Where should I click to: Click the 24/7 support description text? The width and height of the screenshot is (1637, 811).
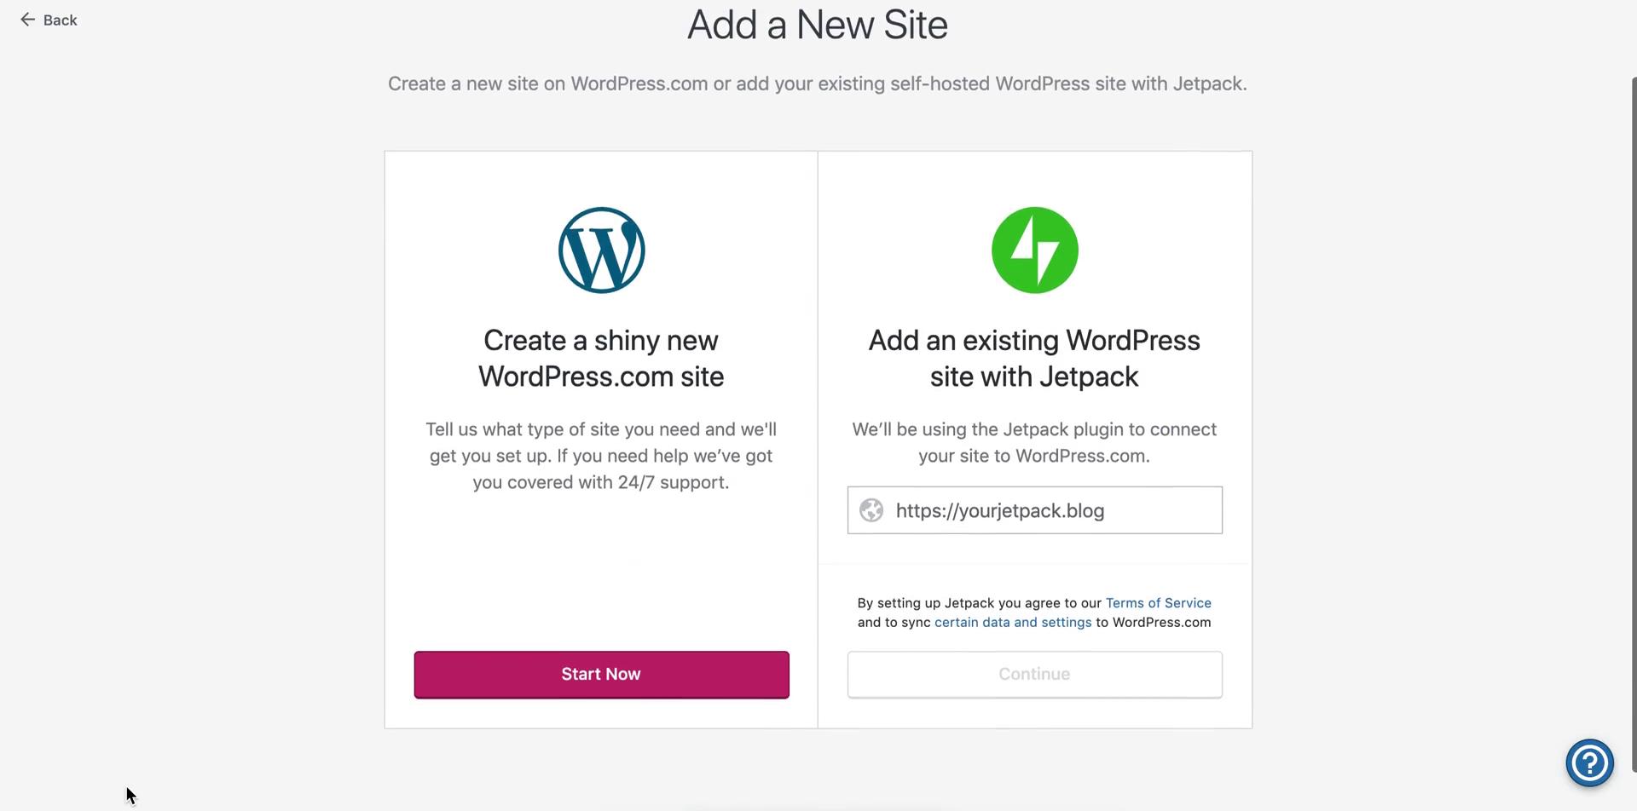click(601, 456)
